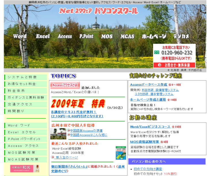
Task: Open MCAS試験対策 in the sidebar
Action: coord(26,159)
